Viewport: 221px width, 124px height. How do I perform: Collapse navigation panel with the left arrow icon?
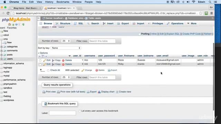39,18
